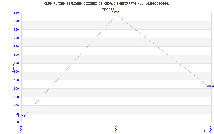Click the Anno x-axis title
Screen dimensions: 214x134
208,131
